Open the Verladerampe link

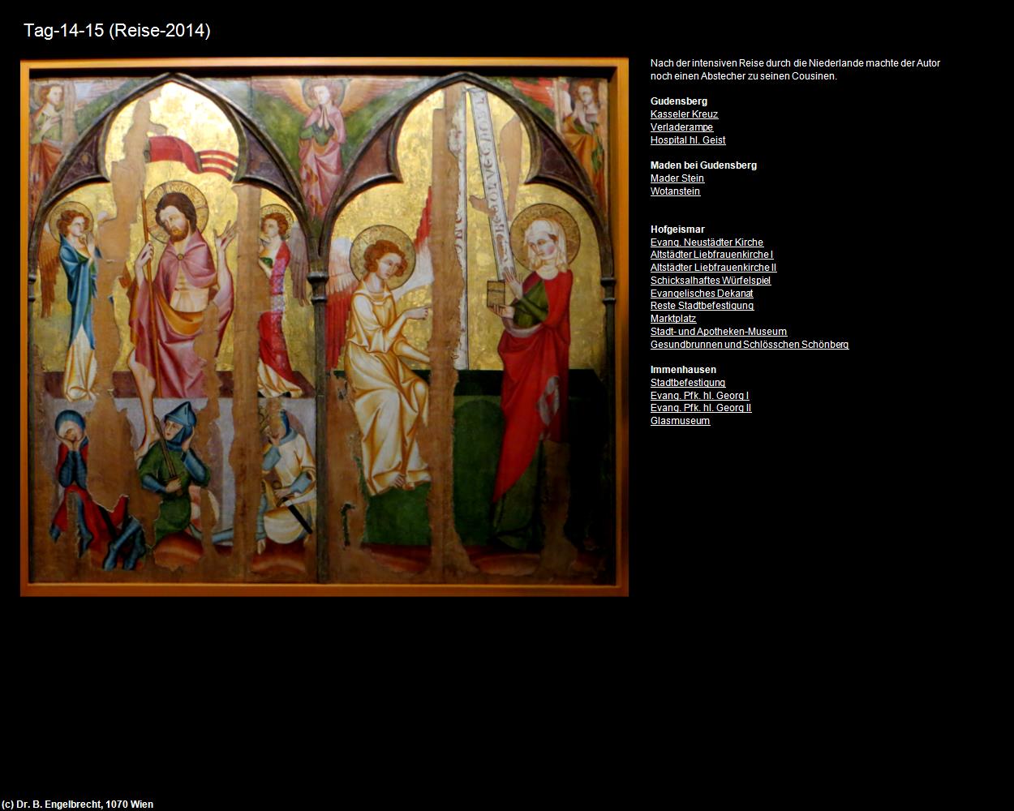click(x=681, y=127)
